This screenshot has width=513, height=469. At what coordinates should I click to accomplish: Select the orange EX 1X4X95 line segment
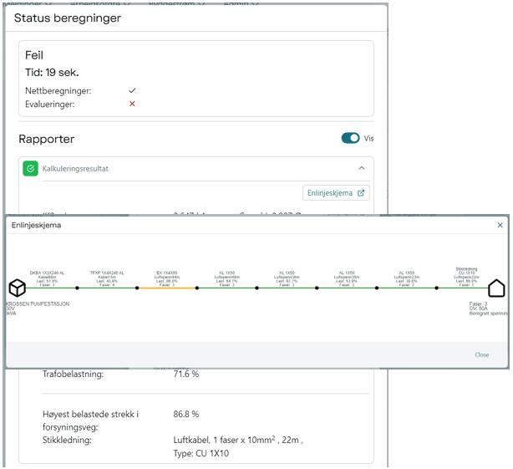pyautogui.click(x=167, y=288)
